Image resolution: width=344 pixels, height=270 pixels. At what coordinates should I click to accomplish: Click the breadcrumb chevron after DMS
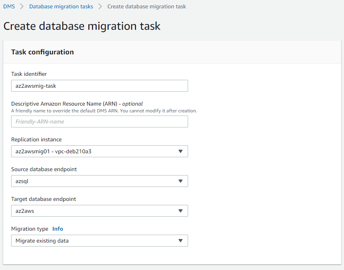point(22,7)
